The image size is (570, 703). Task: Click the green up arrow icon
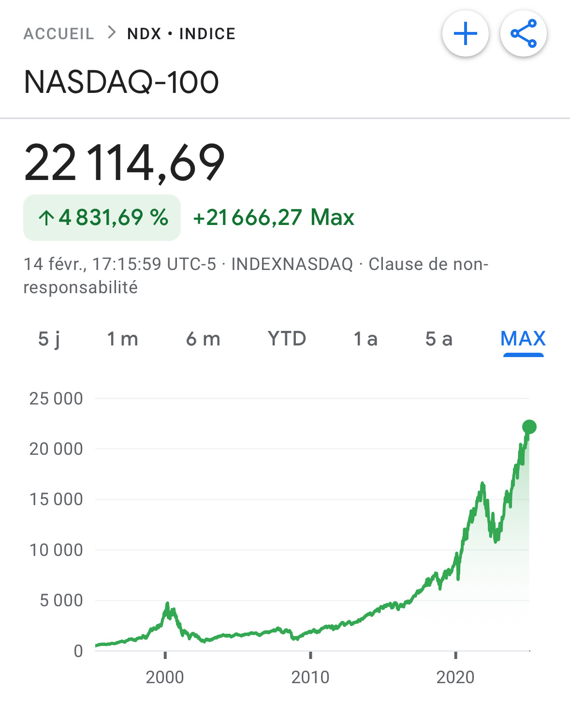point(46,218)
